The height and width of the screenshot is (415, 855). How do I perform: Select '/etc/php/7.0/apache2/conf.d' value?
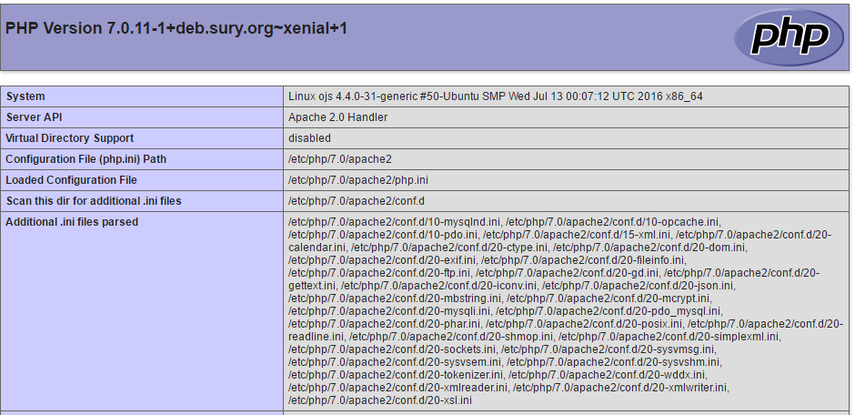(x=356, y=201)
